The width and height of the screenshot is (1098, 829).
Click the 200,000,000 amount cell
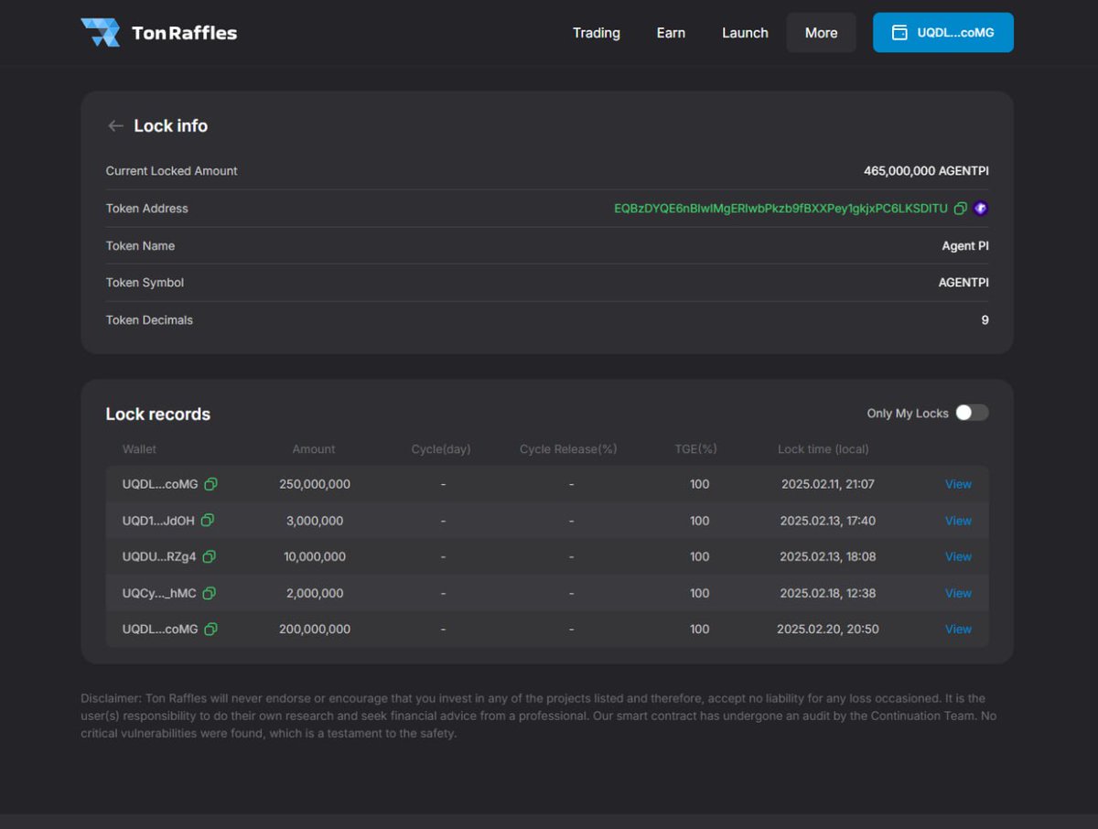315,630
